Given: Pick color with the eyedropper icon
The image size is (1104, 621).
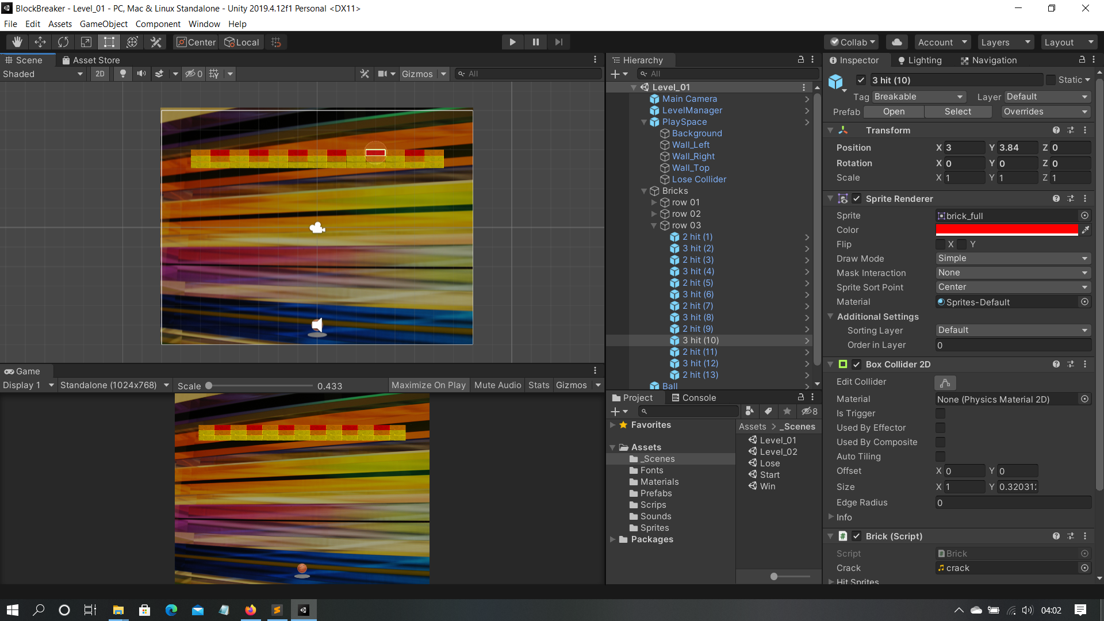Looking at the screenshot, I should pos(1085,230).
